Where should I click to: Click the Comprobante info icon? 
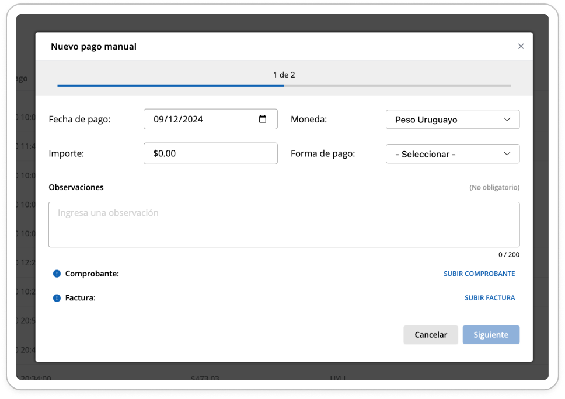tap(57, 274)
